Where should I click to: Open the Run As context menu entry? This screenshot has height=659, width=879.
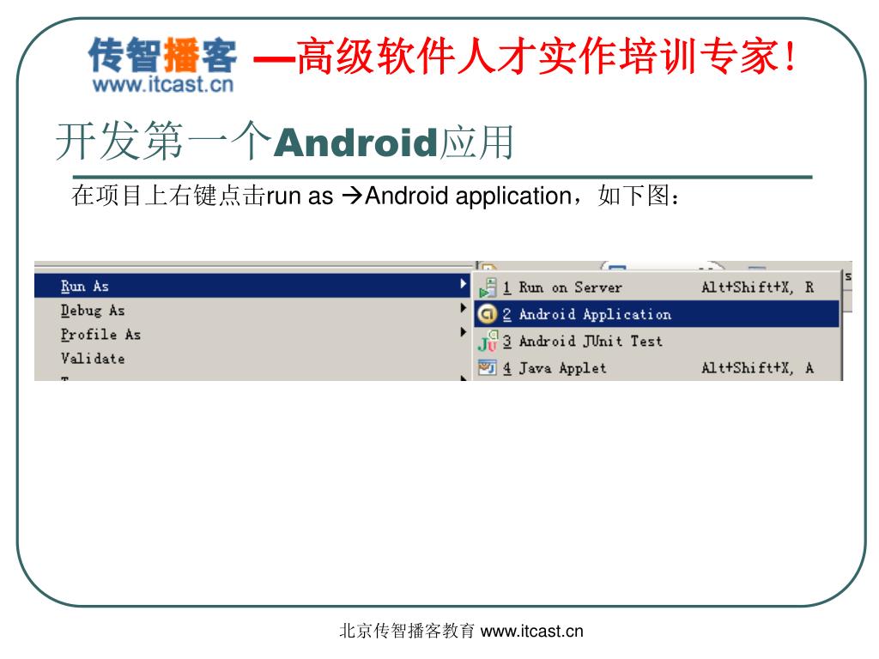(252, 286)
